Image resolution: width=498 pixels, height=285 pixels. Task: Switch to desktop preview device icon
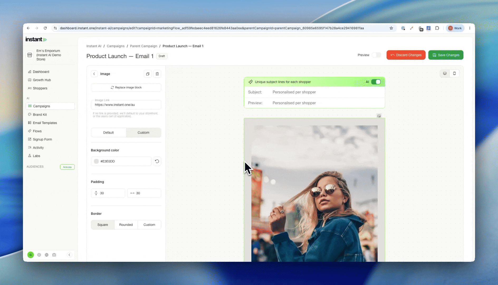click(x=445, y=73)
